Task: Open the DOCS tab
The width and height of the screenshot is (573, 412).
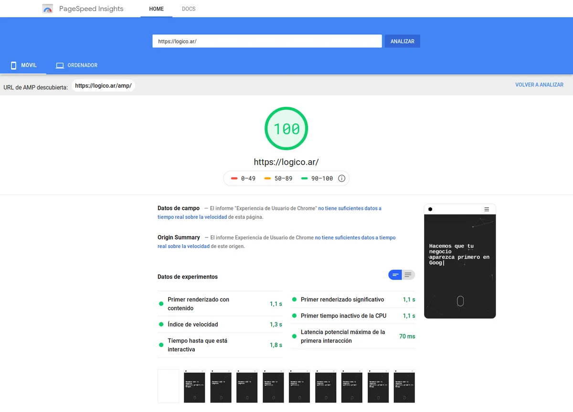Action: pos(189,9)
